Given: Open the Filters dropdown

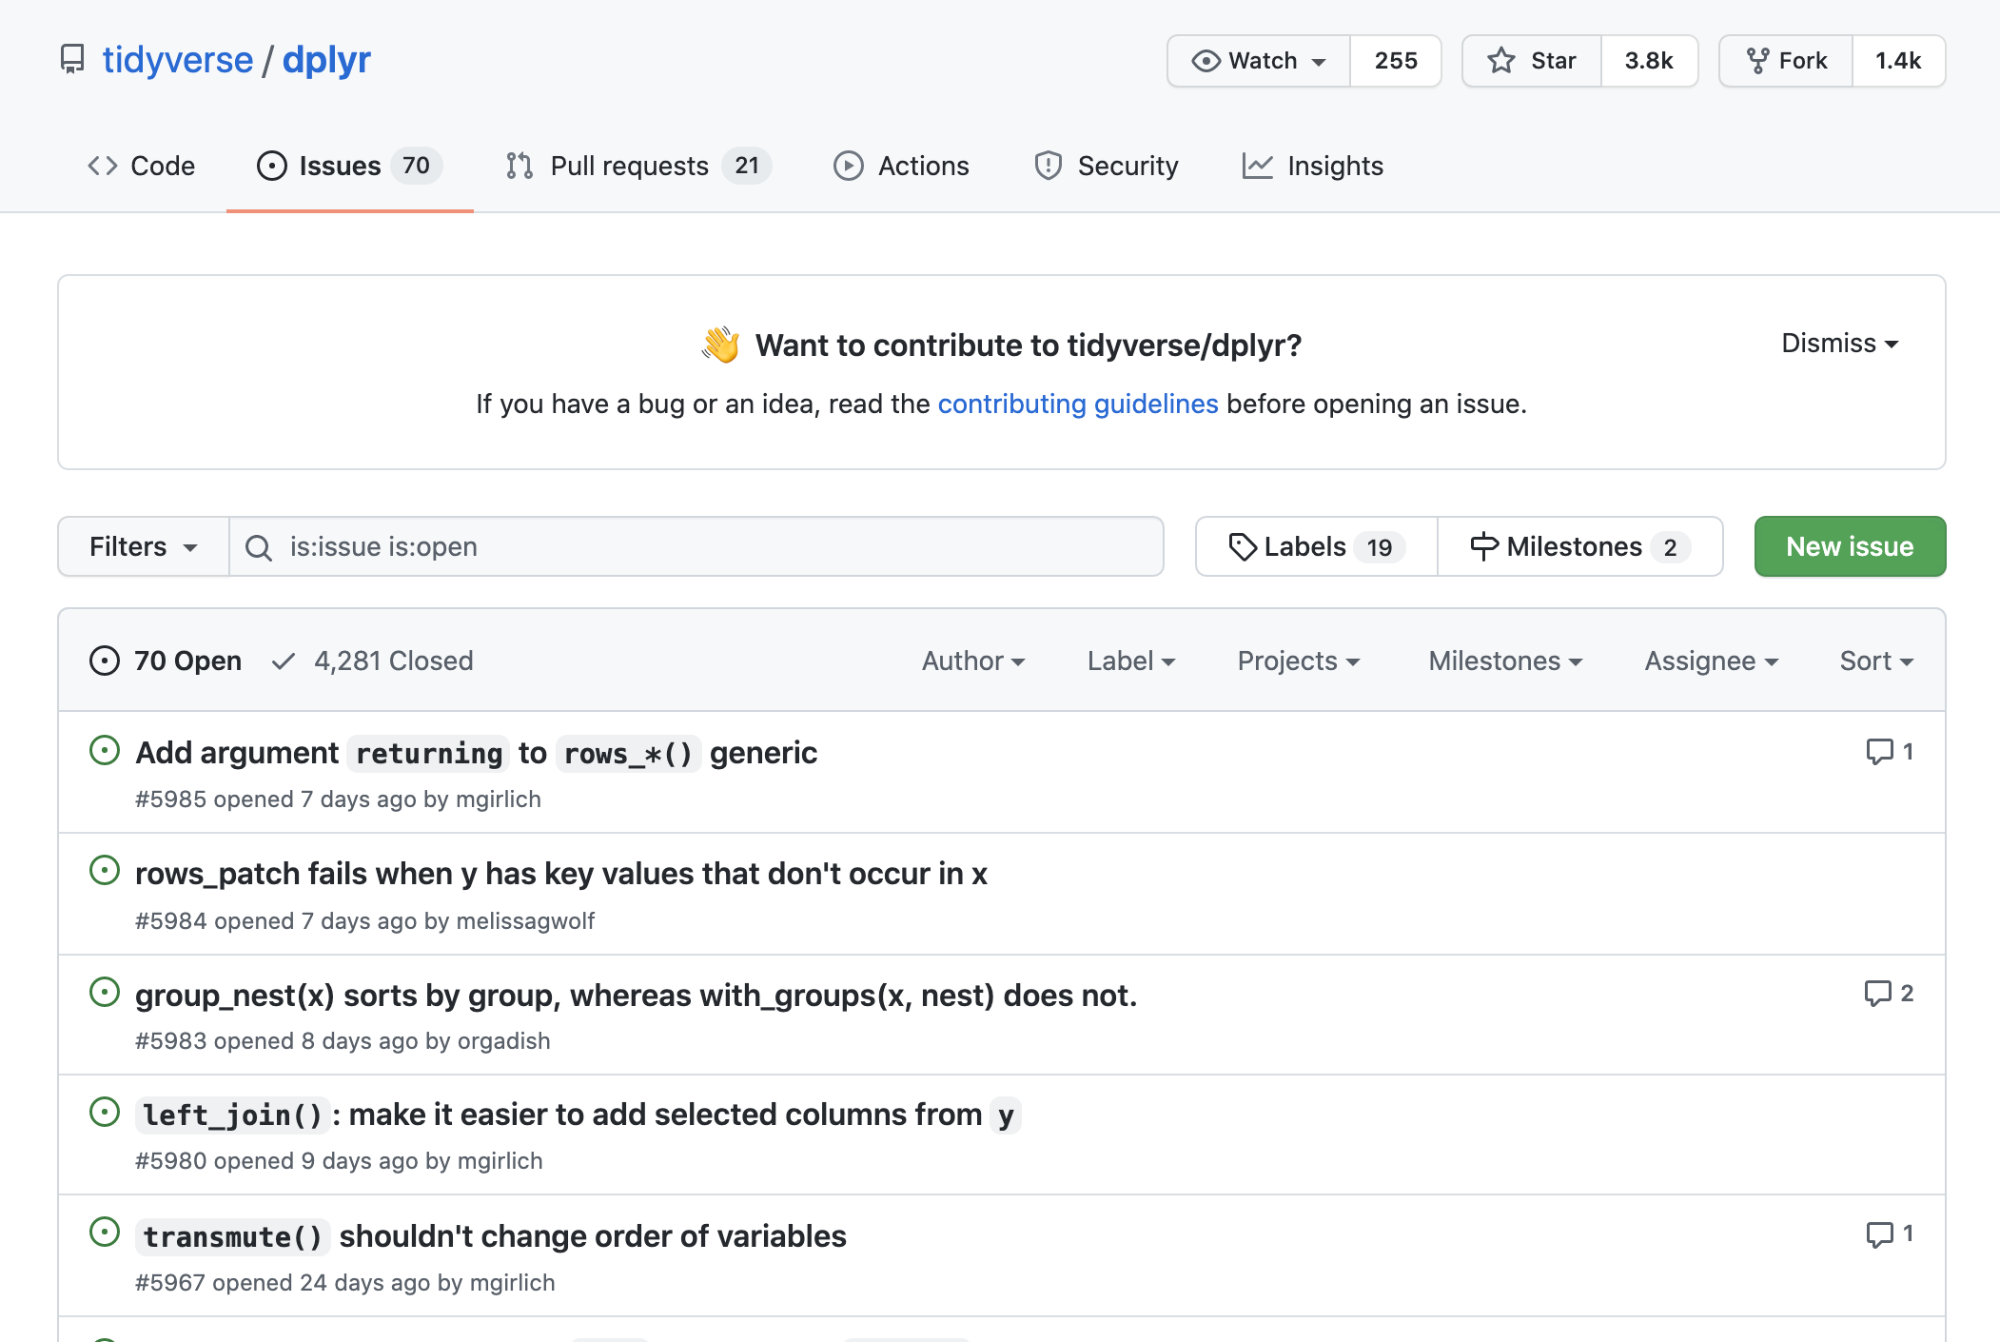Looking at the screenshot, I should (144, 546).
